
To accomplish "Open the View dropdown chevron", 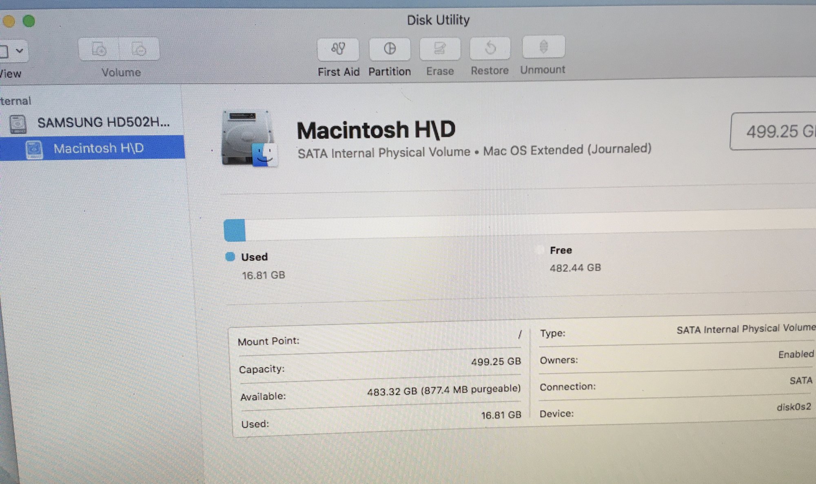I will [19, 51].
